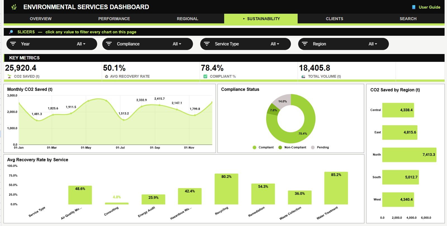The width and height of the screenshot is (447, 226).
Task: Click the 78.4% Compliant donut segment
Action: pyautogui.click(x=303, y=134)
